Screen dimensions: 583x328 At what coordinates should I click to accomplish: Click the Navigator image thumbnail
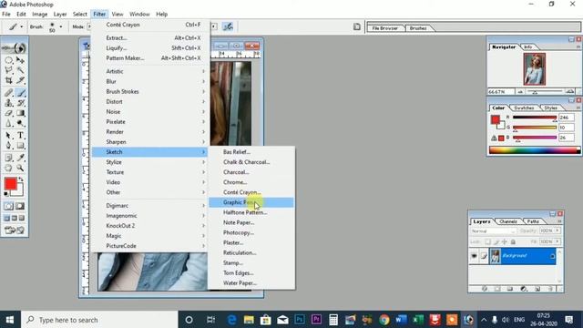click(535, 69)
